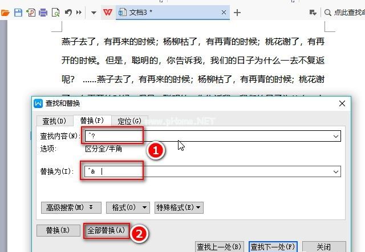Open the 特殊格式(E) dropdown menu
365x252 pixels.
(179, 207)
